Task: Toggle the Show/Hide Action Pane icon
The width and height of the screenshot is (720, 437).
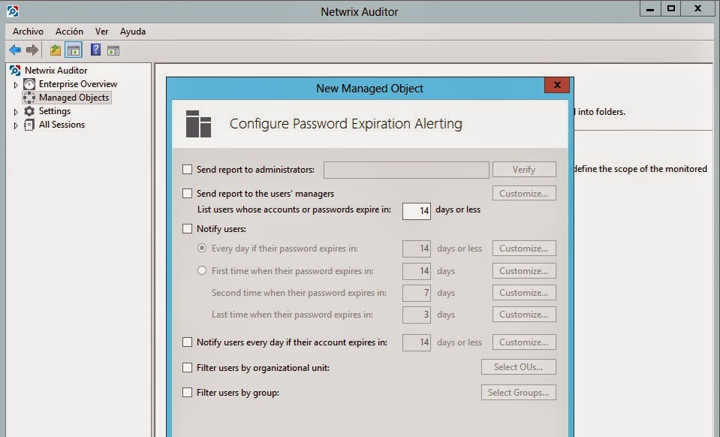Action: (113, 50)
